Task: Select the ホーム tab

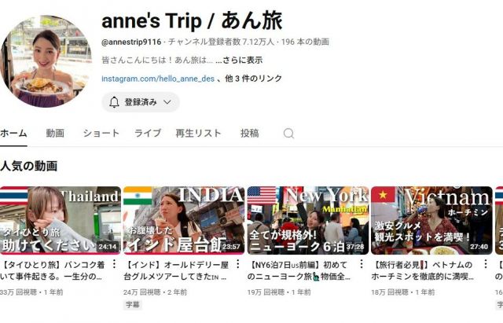Action: [x=13, y=133]
